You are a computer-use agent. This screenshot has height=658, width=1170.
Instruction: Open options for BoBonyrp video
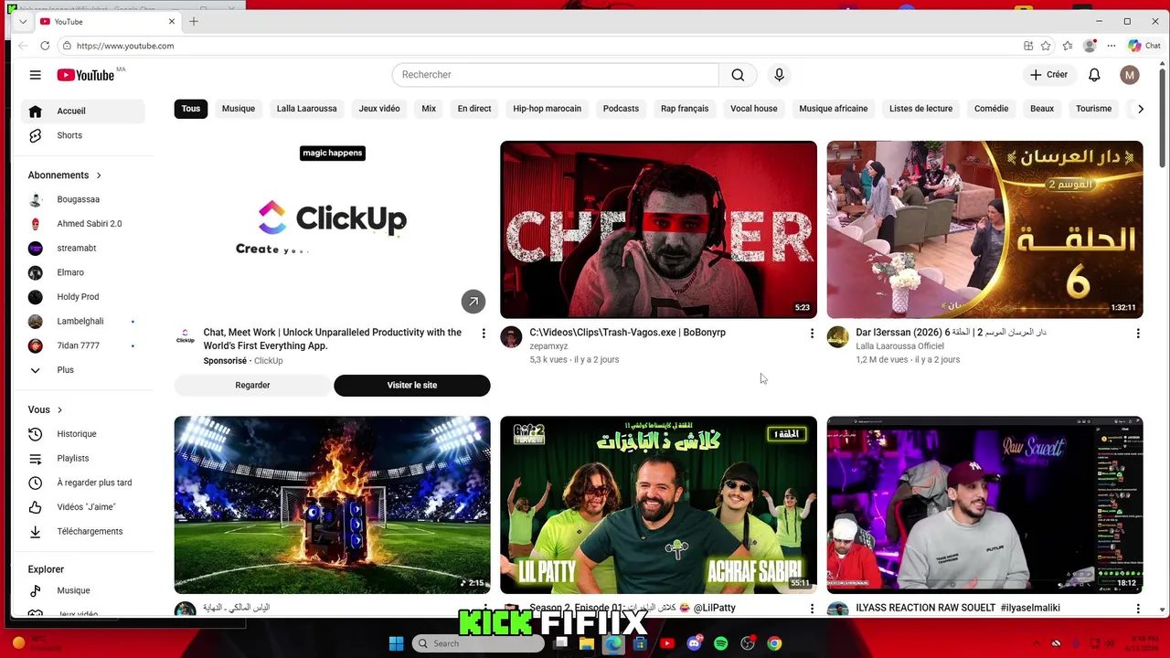(x=812, y=334)
